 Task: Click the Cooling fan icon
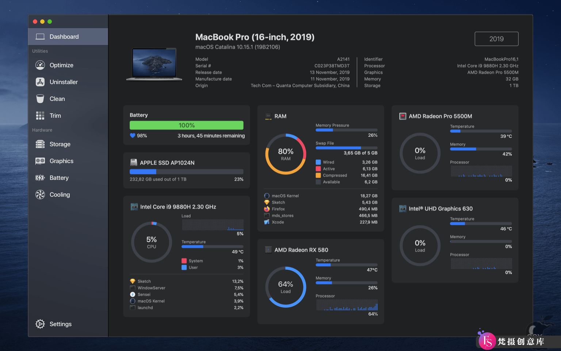[40, 195]
